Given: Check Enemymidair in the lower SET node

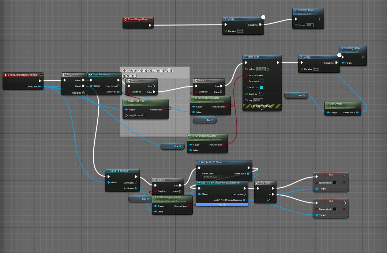Looking at the screenshot, I should pyautogui.click(x=334, y=209).
